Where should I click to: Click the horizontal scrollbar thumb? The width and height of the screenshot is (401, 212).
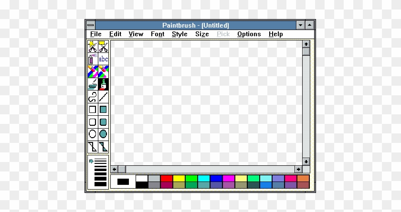click(122, 170)
